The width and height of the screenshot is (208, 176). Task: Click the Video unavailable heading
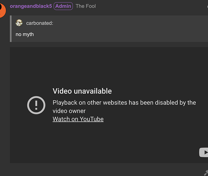(x=82, y=91)
